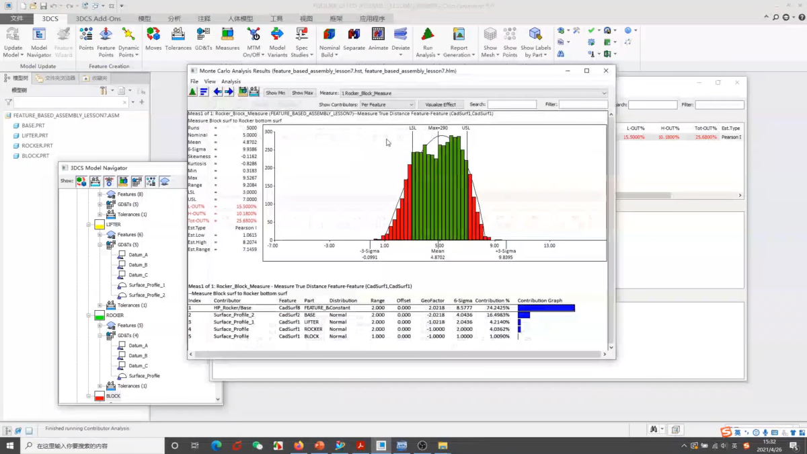The width and height of the screenshot is (807, 454).
Task: Click the Animate tool icon
Action: click(x=378, y=34)
